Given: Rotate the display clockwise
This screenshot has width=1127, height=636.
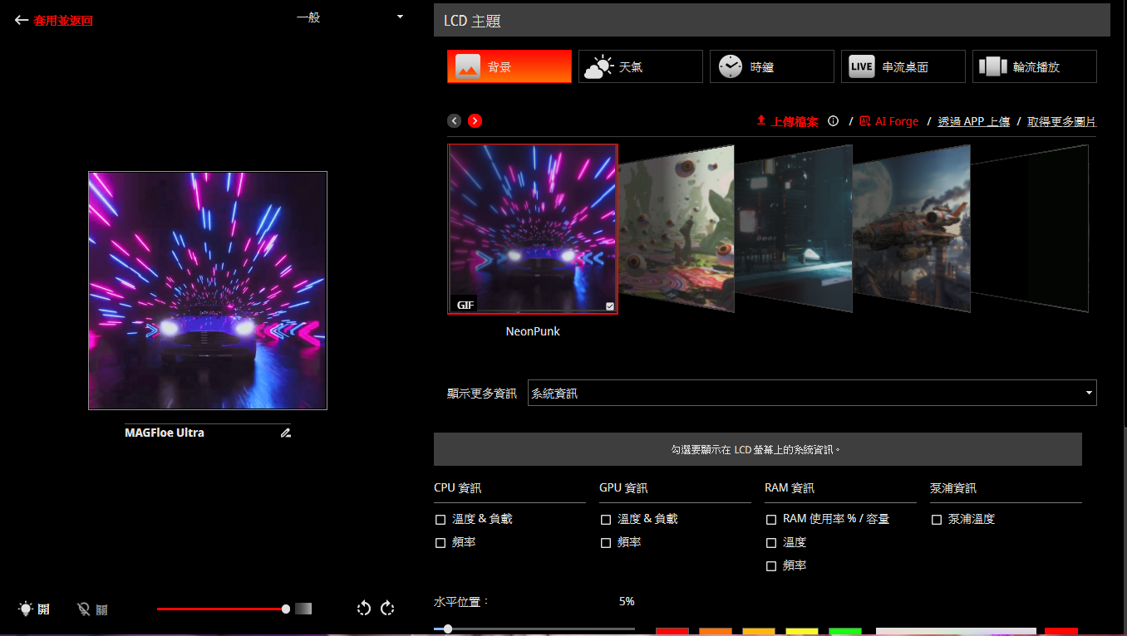Looking at the screenshot, I should pyautogui.click(x=387, y=608).
